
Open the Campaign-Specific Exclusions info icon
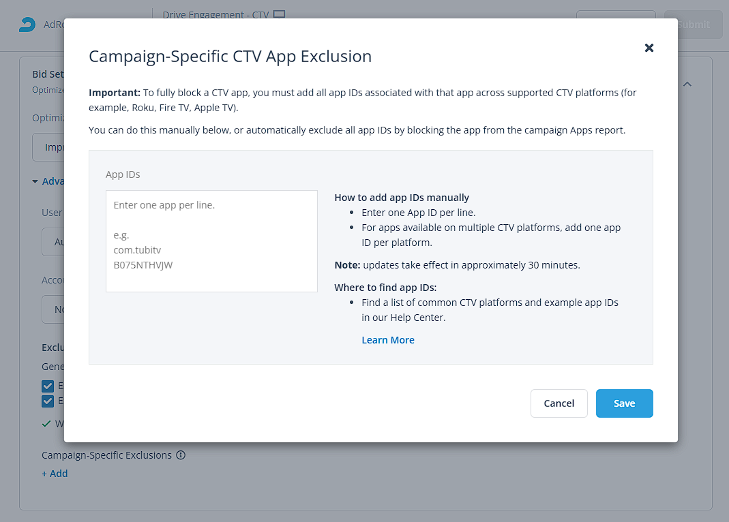click(x=181, y=455)
